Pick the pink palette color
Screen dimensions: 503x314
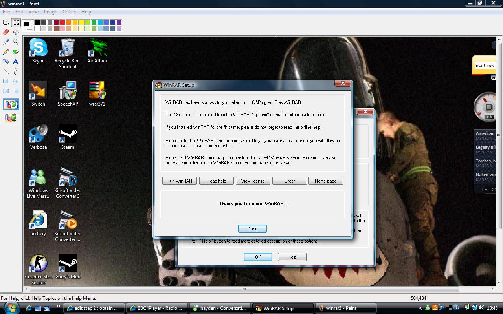coord(62,29)
